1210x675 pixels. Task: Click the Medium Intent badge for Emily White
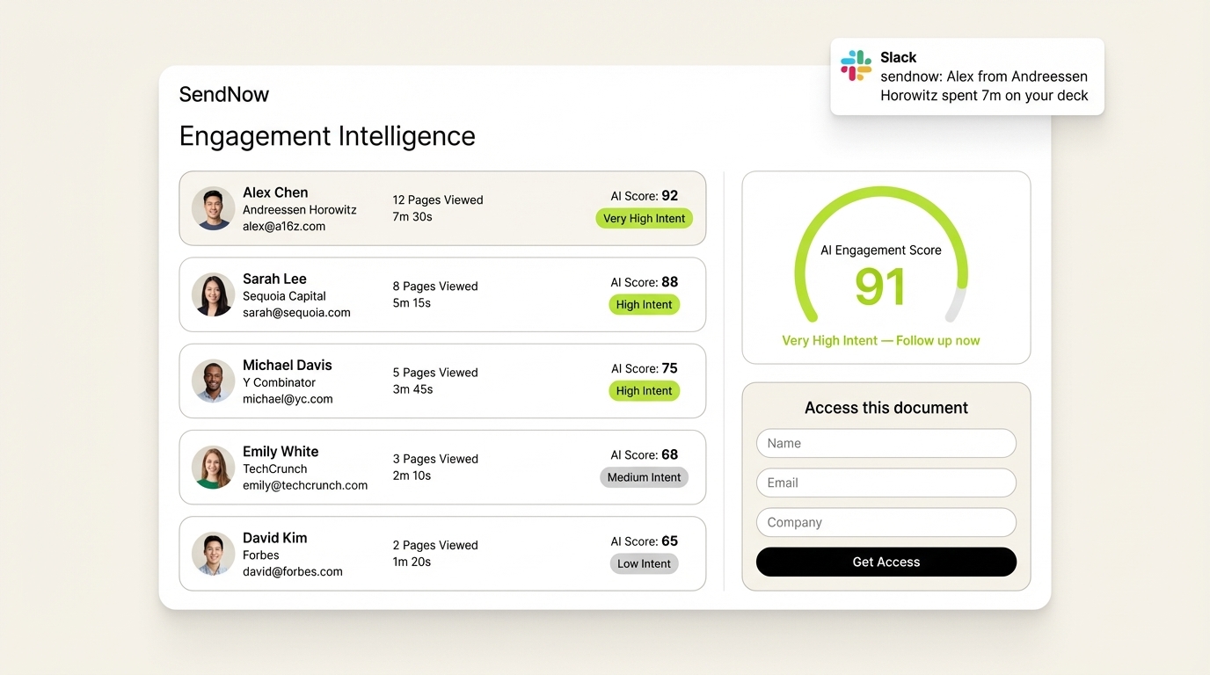pos(644,477)
